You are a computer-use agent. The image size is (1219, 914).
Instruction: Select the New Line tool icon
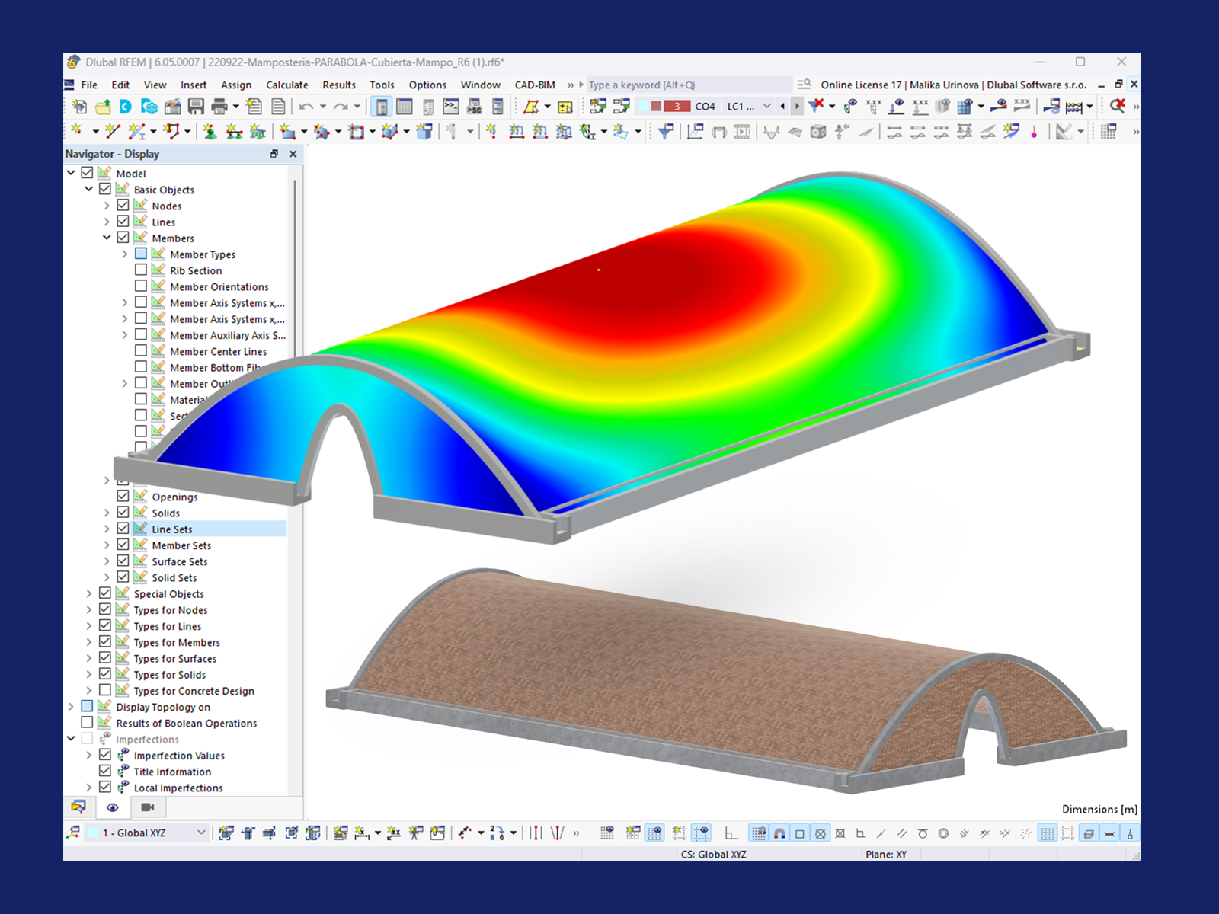[113, 132]
